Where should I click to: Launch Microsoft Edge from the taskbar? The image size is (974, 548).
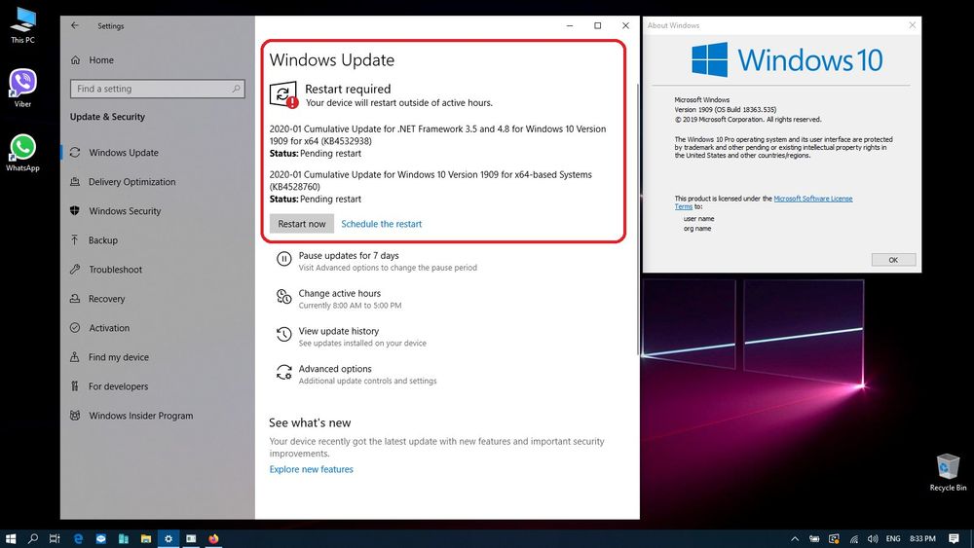pyautogui.click(x=78, y=538)
